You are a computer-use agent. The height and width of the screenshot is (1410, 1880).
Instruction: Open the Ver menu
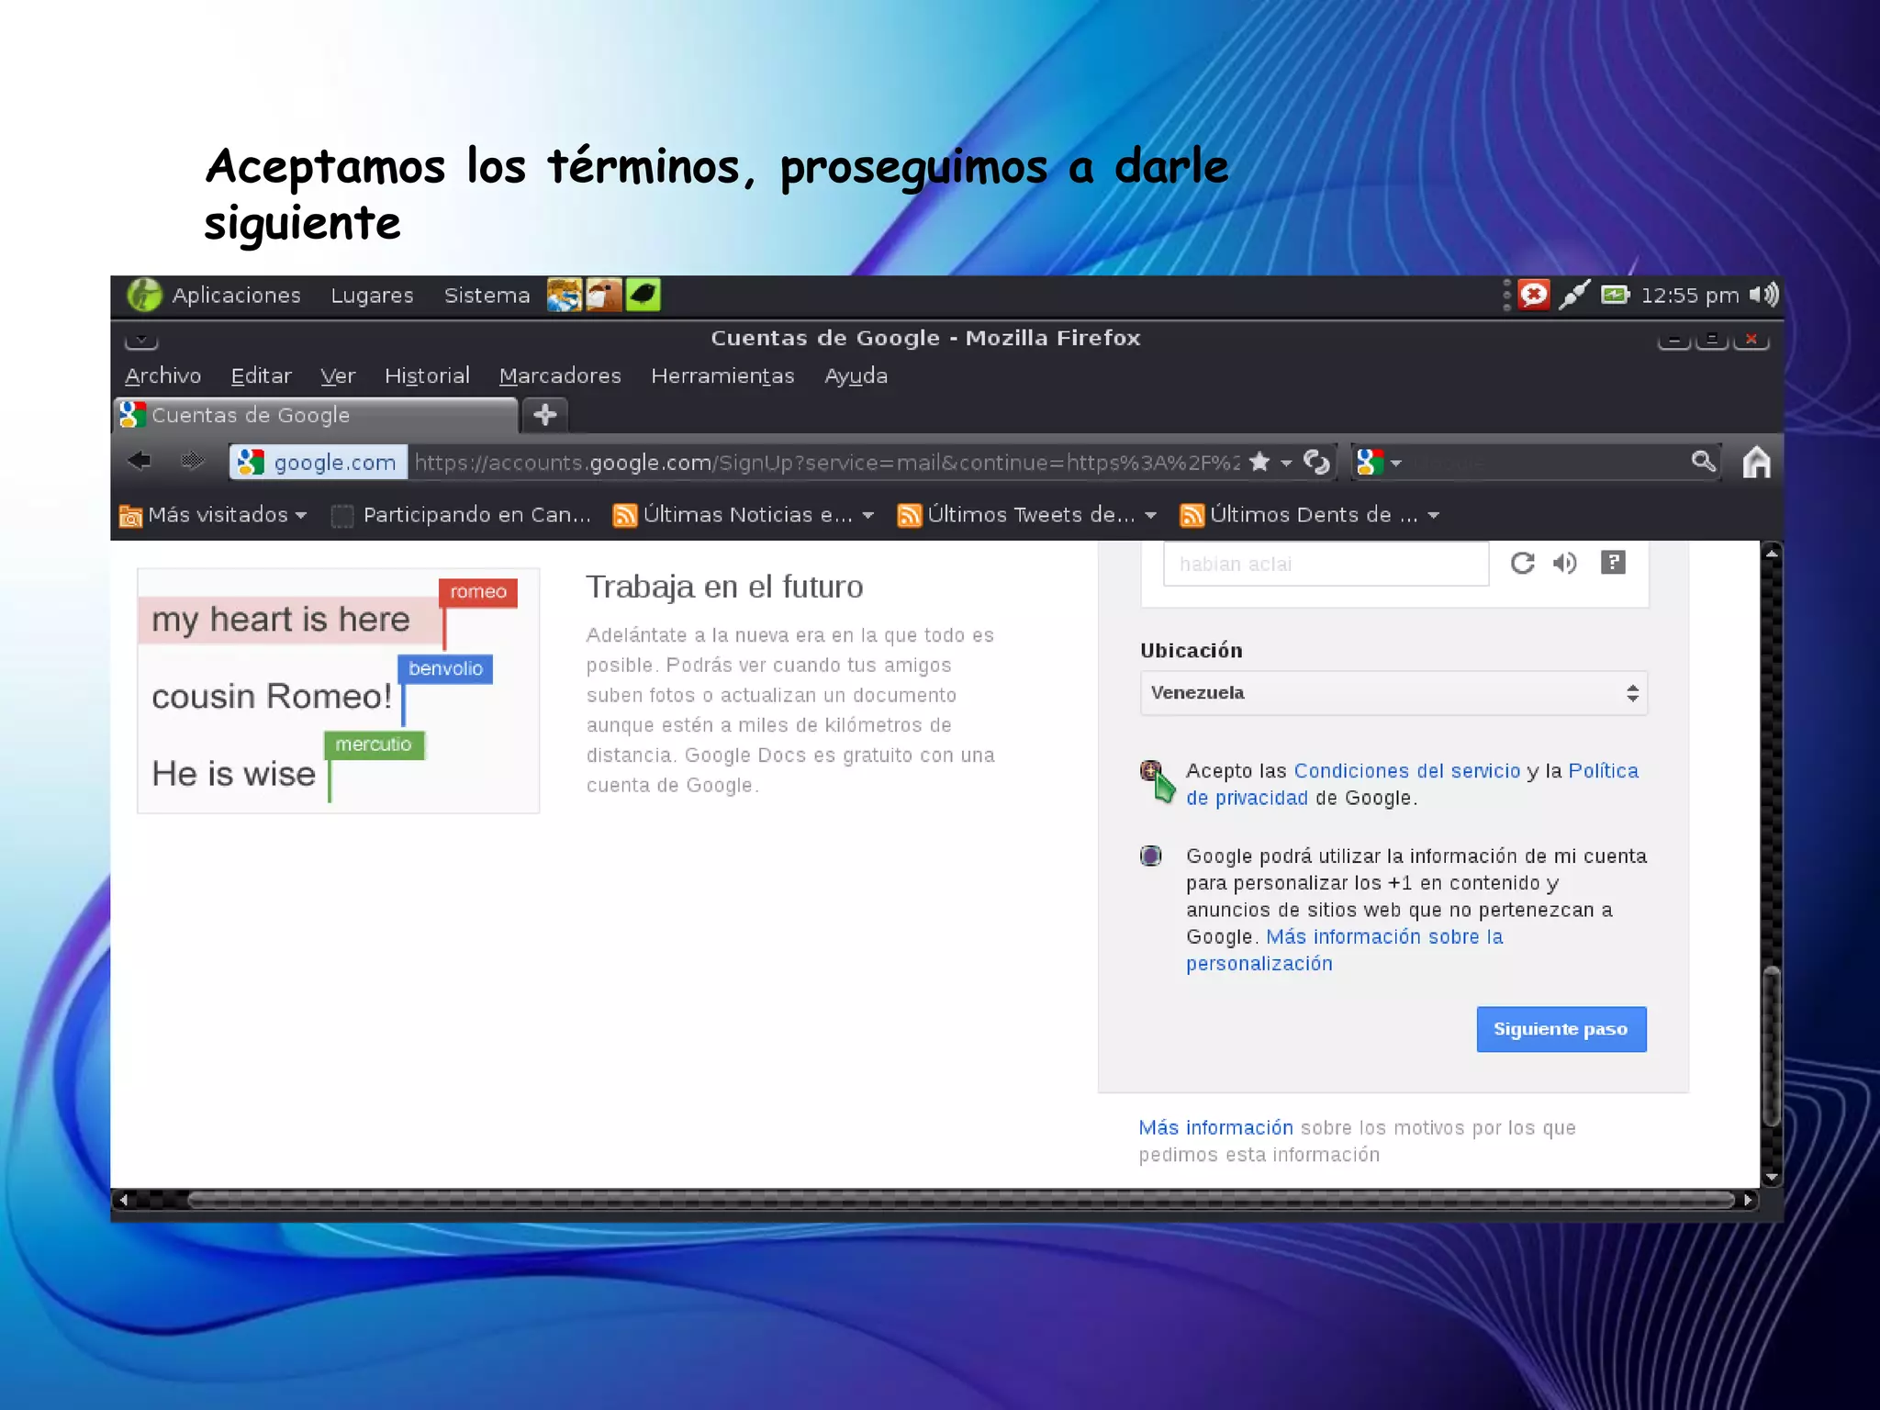click(337, 375)
